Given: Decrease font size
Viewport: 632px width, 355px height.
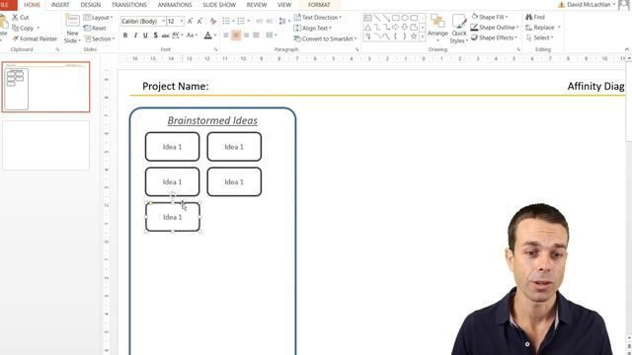Looking at the screenshot, I should tap(199, 21).
